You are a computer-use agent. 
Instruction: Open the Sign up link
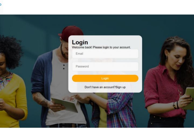click(120, 87)
